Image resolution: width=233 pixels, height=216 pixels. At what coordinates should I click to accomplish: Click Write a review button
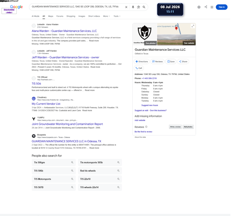click(175, 127)
